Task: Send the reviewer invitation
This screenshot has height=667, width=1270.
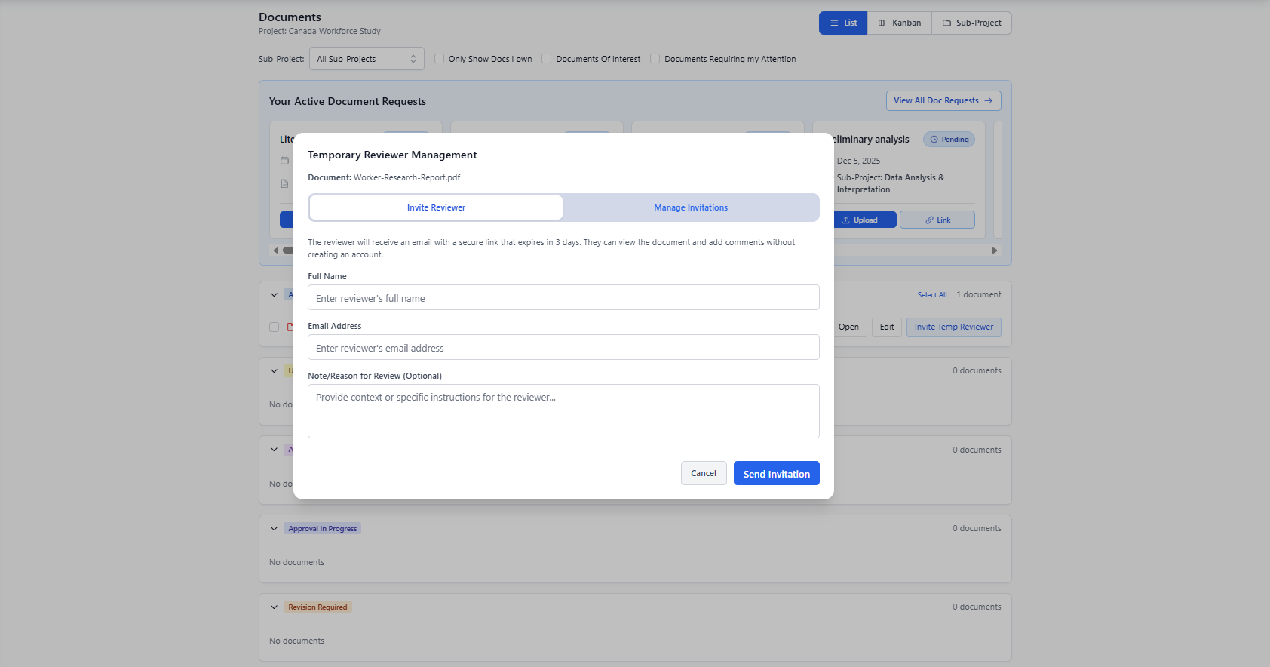Action: tap(777, 473)
